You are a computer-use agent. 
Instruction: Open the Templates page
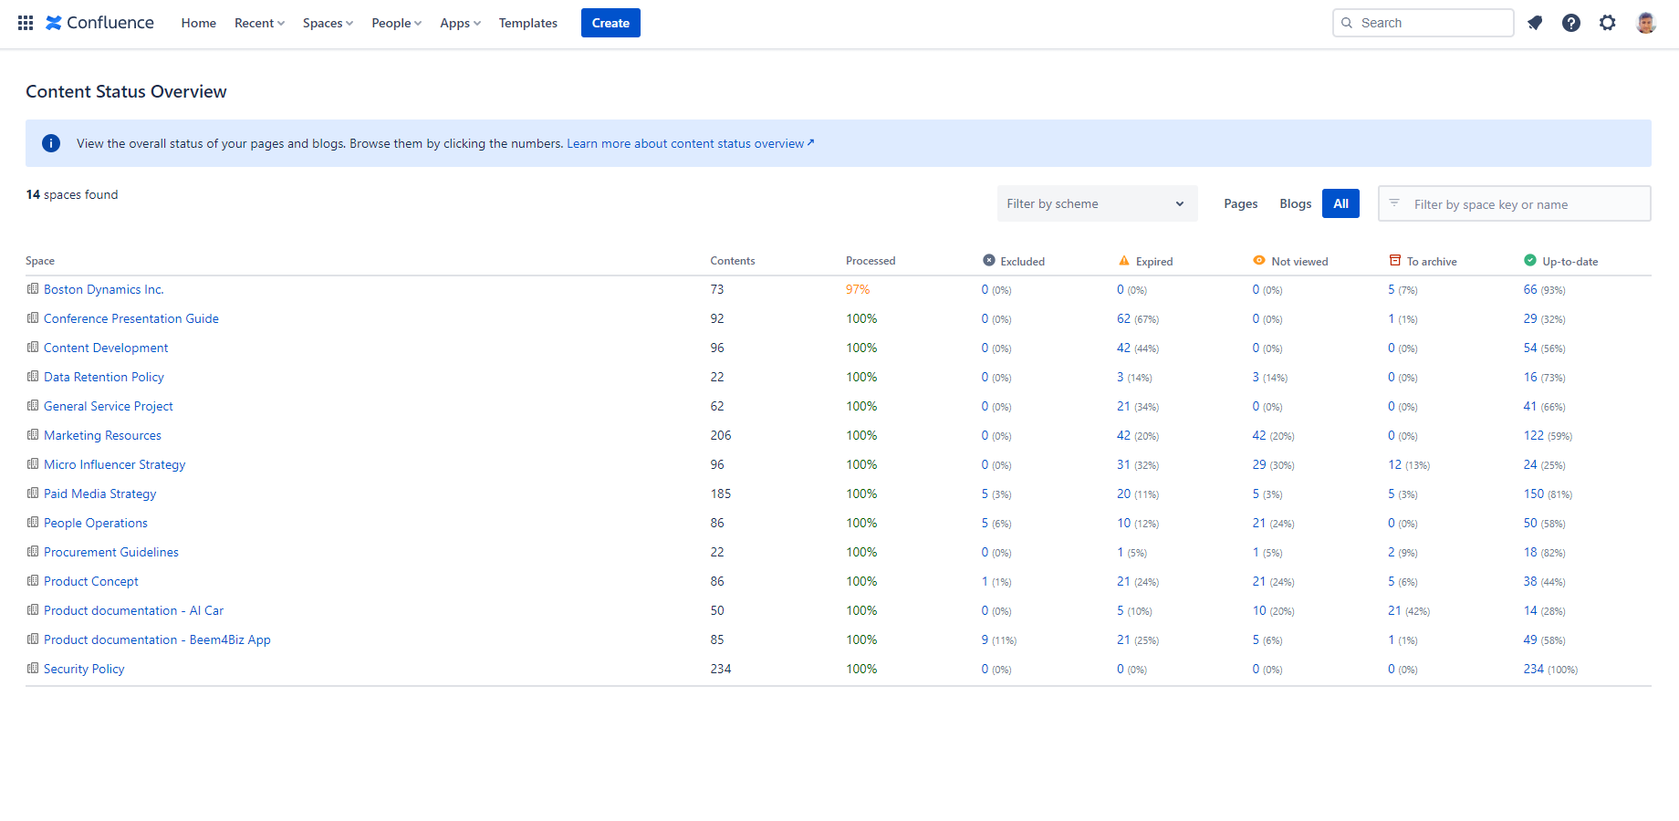527,23
